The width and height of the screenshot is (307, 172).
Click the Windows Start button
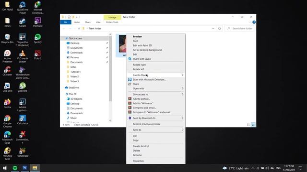(5, 168)
